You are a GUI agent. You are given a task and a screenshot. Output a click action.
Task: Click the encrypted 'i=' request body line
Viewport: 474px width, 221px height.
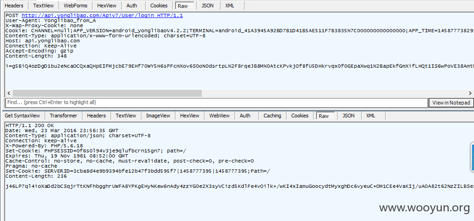tap(240, 66)
